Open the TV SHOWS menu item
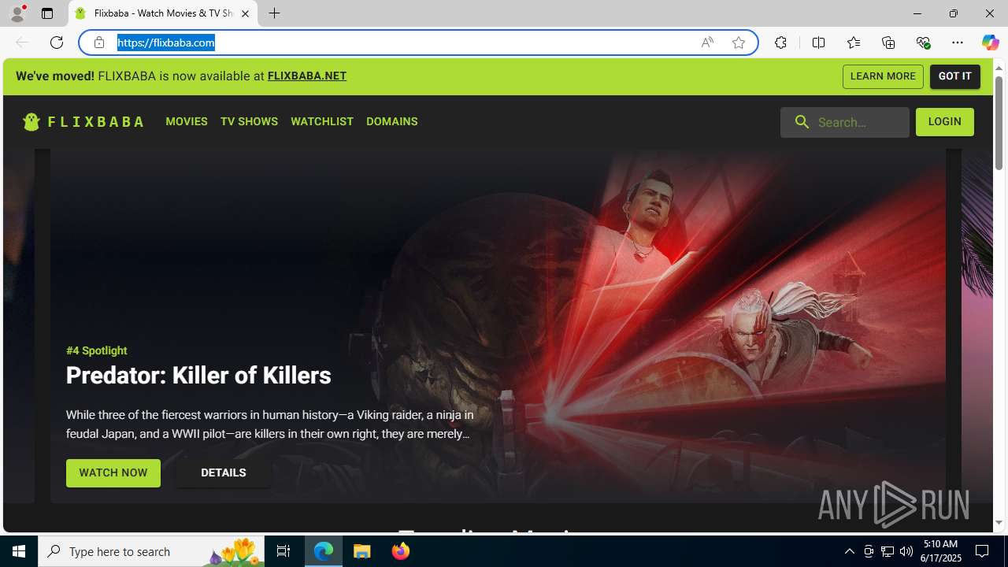Viewport: 1008px width, 567px height. coord(249,121)
